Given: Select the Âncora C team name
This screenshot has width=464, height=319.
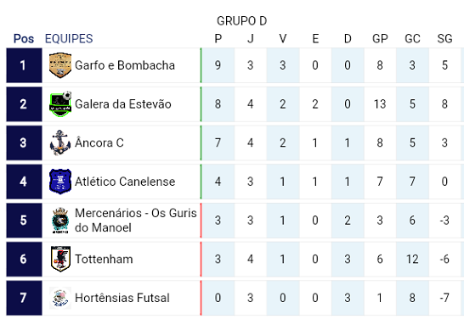Looking at the screenshot, I should pos(99,143).
